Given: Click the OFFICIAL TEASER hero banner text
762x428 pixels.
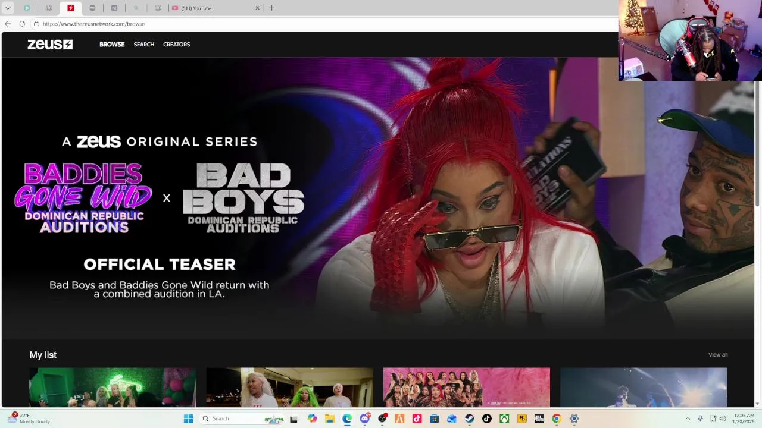Looking at the screenshot, I should [x=159, y=265].
